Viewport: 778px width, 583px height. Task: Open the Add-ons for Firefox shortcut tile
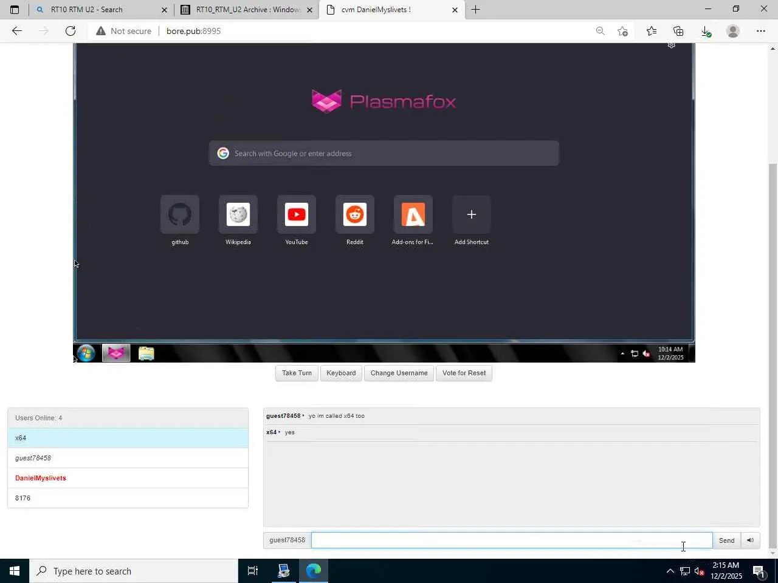413,214
